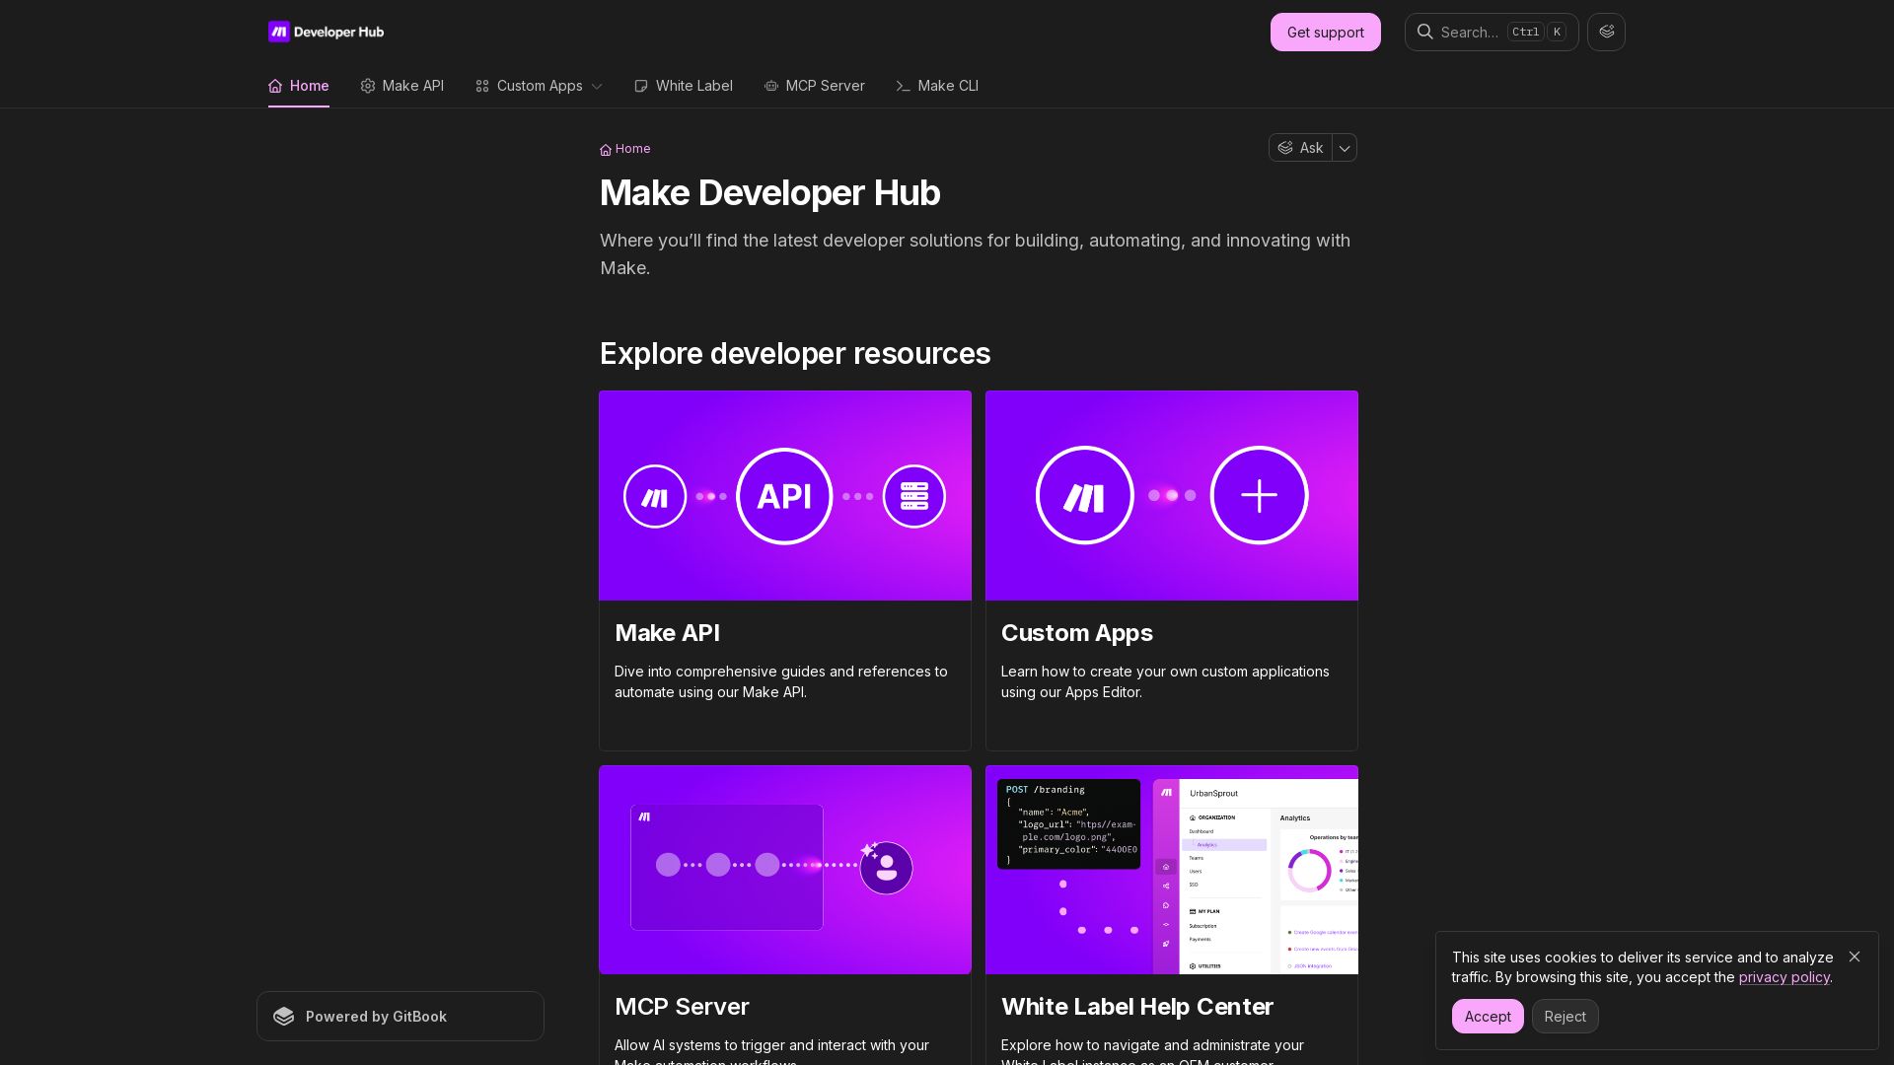This screenshot has height=1065, width=1894.
Task: Open the privacy policy link
Action: 1784,977
